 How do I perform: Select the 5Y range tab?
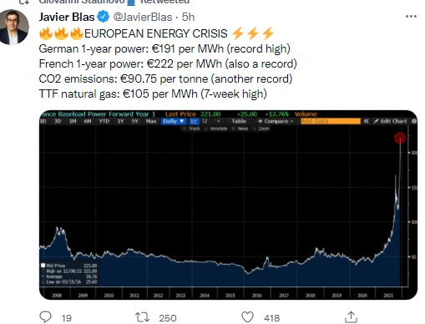coord(135,121)
